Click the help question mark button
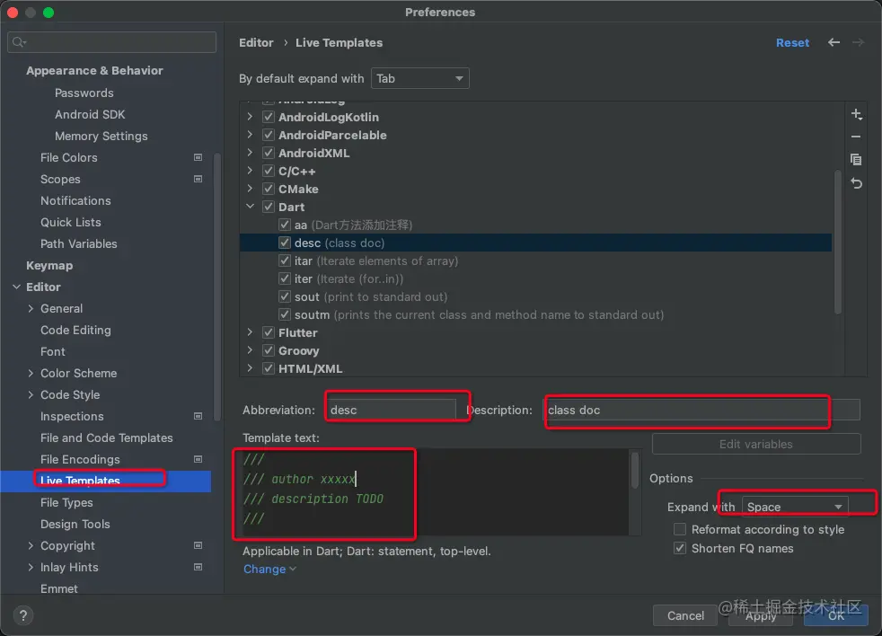The width and height of the screenshot is (882, 636). 24,615
